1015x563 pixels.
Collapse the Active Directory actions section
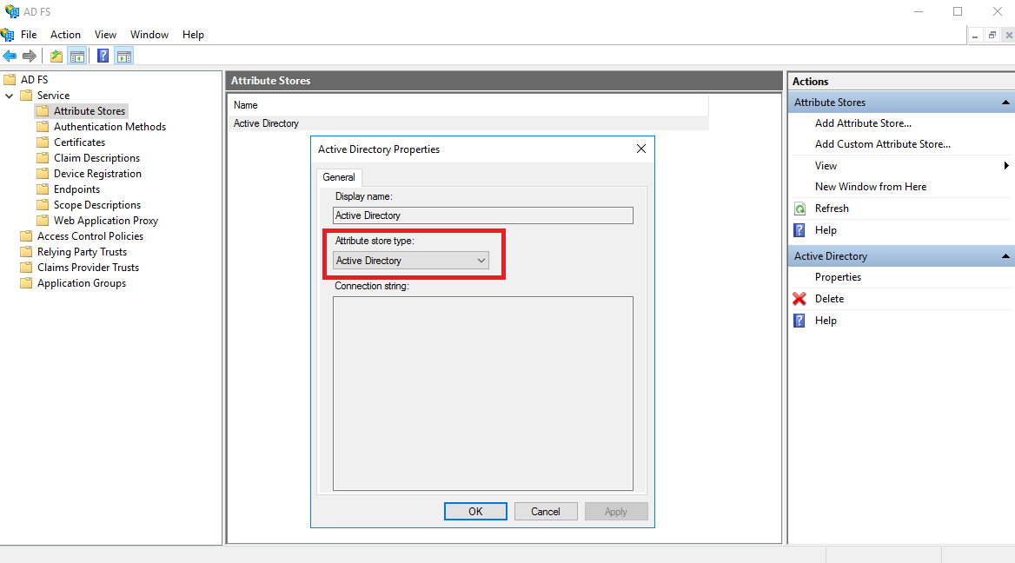click(x=1005, y=256)
